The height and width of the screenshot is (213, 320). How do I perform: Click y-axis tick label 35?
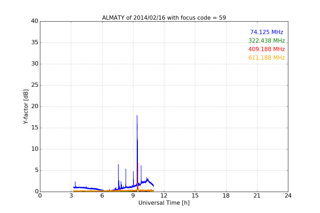[35, 43]
